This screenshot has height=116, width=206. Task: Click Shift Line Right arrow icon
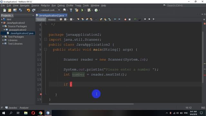click(x=119, y=19)
